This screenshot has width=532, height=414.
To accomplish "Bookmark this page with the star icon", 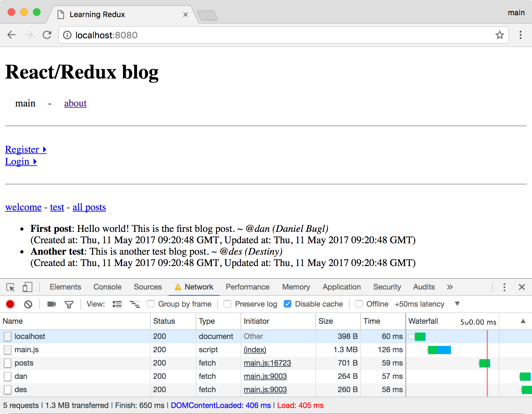I will pyautogui.click(x=499, y=35).
